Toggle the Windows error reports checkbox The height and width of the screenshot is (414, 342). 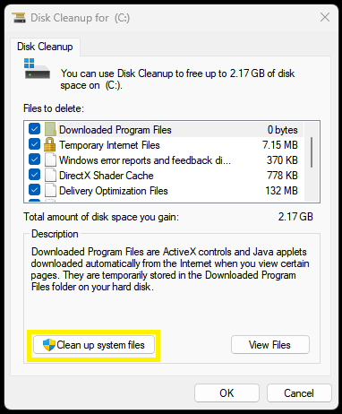[x=34, y=160]
